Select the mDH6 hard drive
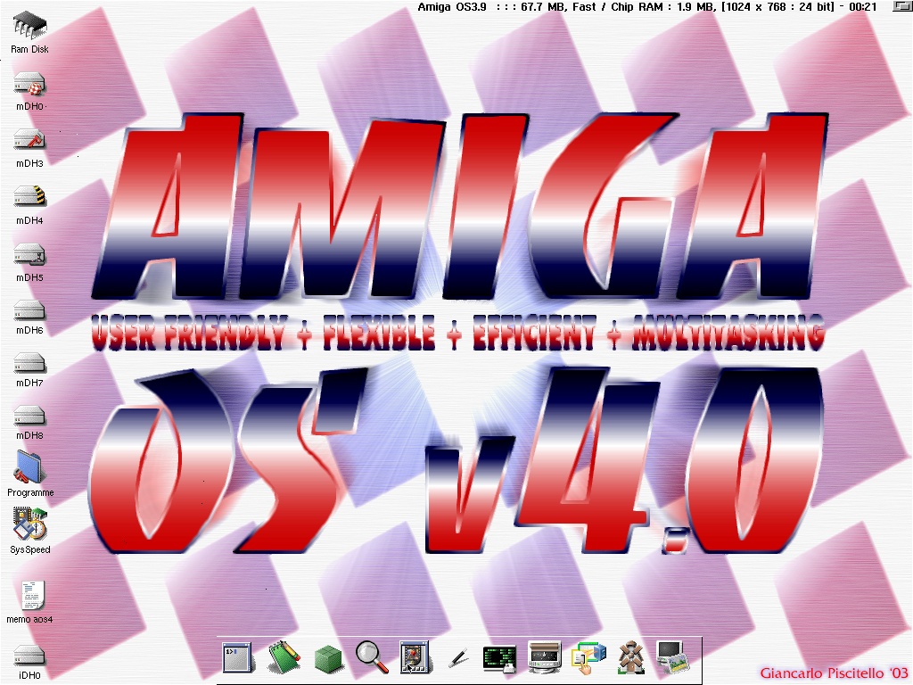The height and width of the screenshot is (685, 913). tap(29, 310)
